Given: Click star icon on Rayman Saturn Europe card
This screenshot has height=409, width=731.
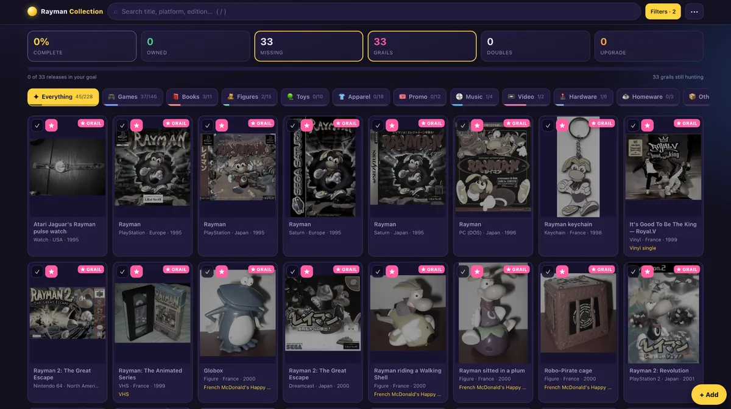Looking at the screenshot, I should [306, 125].
